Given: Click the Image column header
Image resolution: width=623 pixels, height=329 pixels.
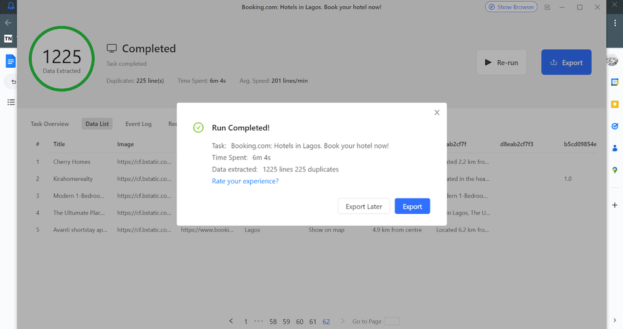Looking at the screenshot, I should (125, 144).
